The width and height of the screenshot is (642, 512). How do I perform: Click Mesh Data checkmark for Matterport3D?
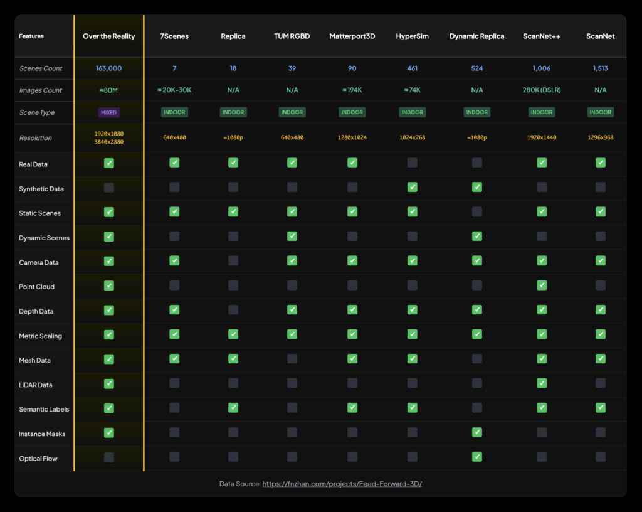(x=352, y=359)
